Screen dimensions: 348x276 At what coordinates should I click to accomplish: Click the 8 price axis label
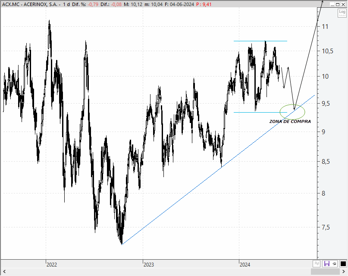[323, 193]
